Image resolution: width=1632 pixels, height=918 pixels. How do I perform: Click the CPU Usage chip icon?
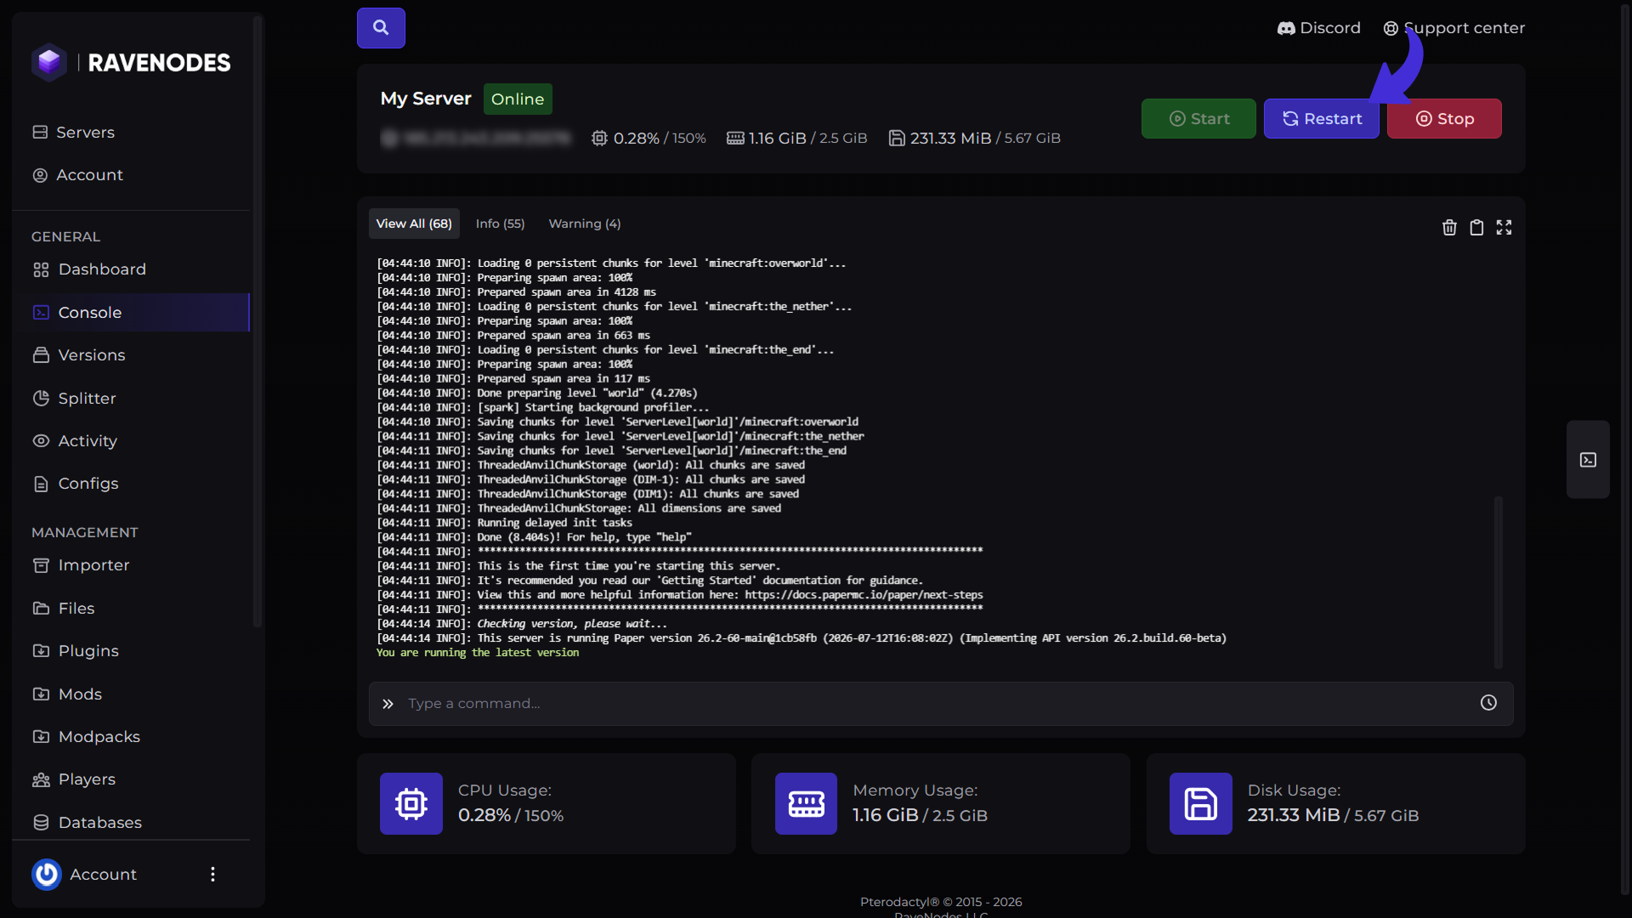411,803
